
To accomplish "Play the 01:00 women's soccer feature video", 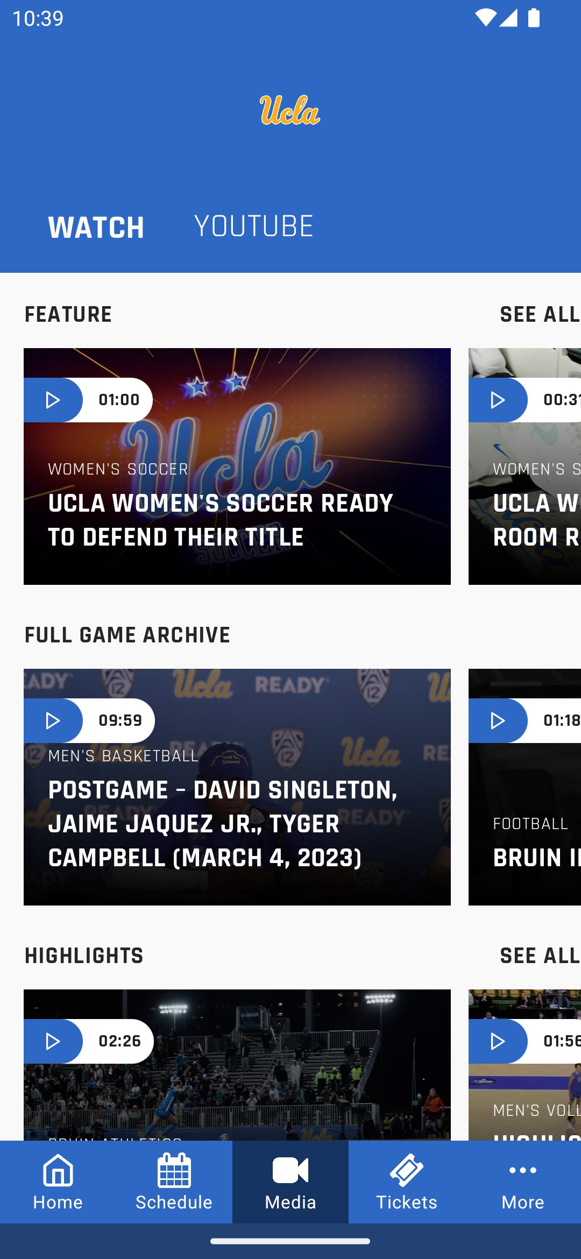I will pyautogui.click(x=53, y=400).
